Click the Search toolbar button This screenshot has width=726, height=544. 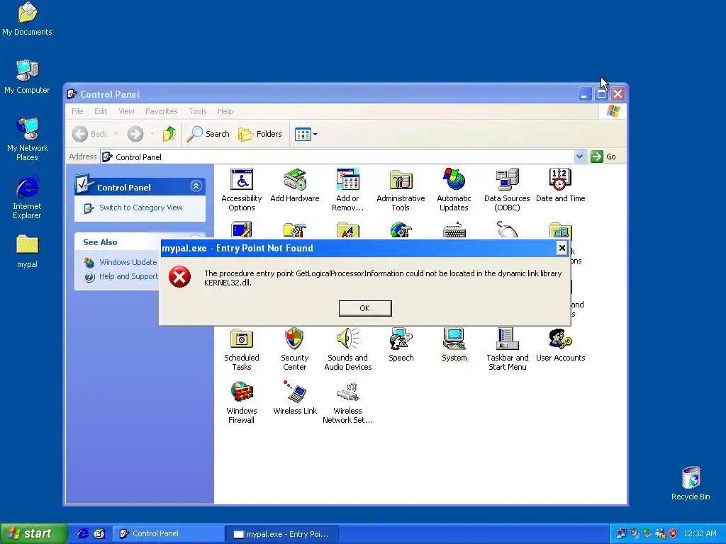point(208,134)
